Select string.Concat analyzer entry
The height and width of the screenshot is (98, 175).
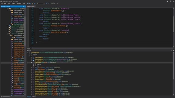pos(47,68)
